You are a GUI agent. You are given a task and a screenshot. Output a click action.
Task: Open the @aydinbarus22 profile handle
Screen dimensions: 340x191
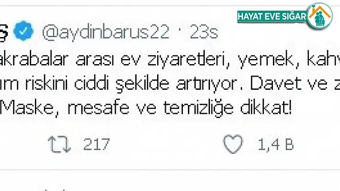click(x=106, y=32)
